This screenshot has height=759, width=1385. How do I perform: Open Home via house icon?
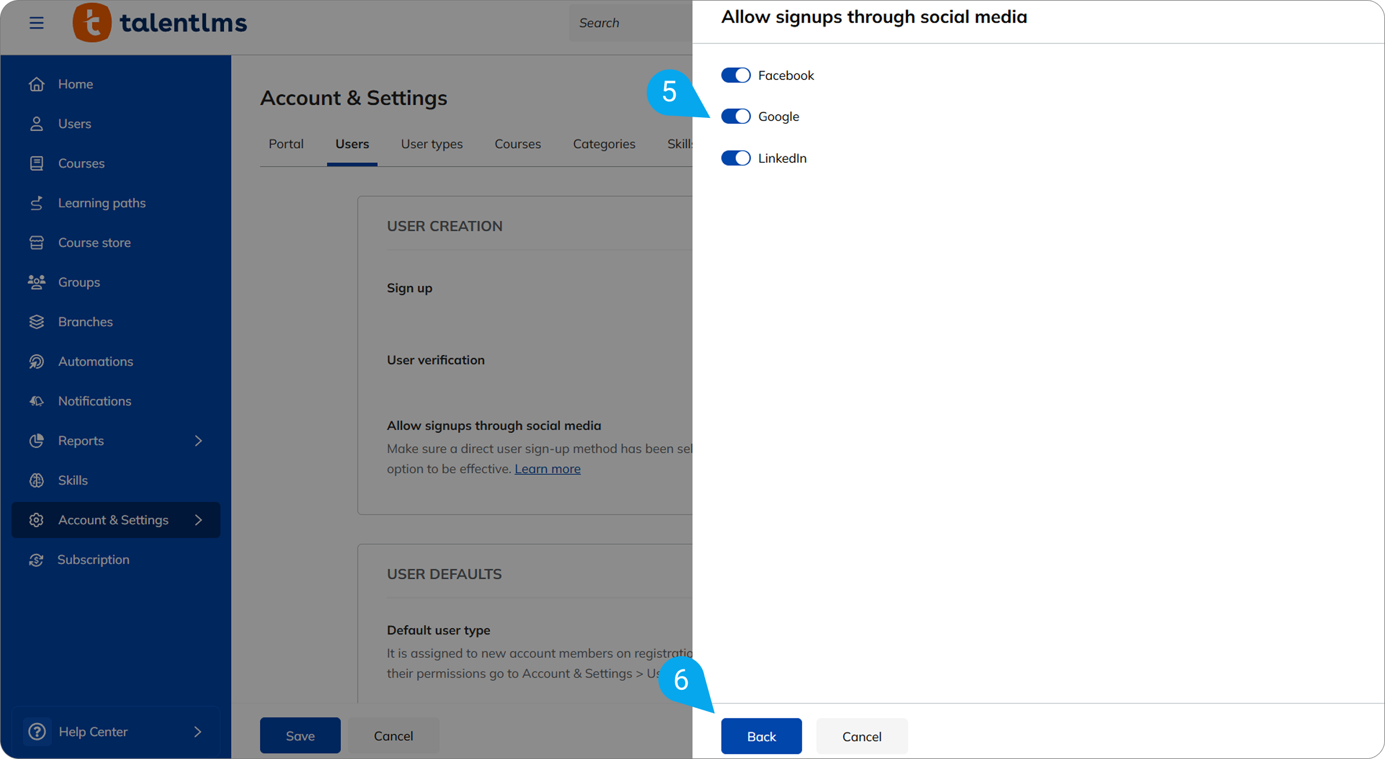tap(37, 84)
